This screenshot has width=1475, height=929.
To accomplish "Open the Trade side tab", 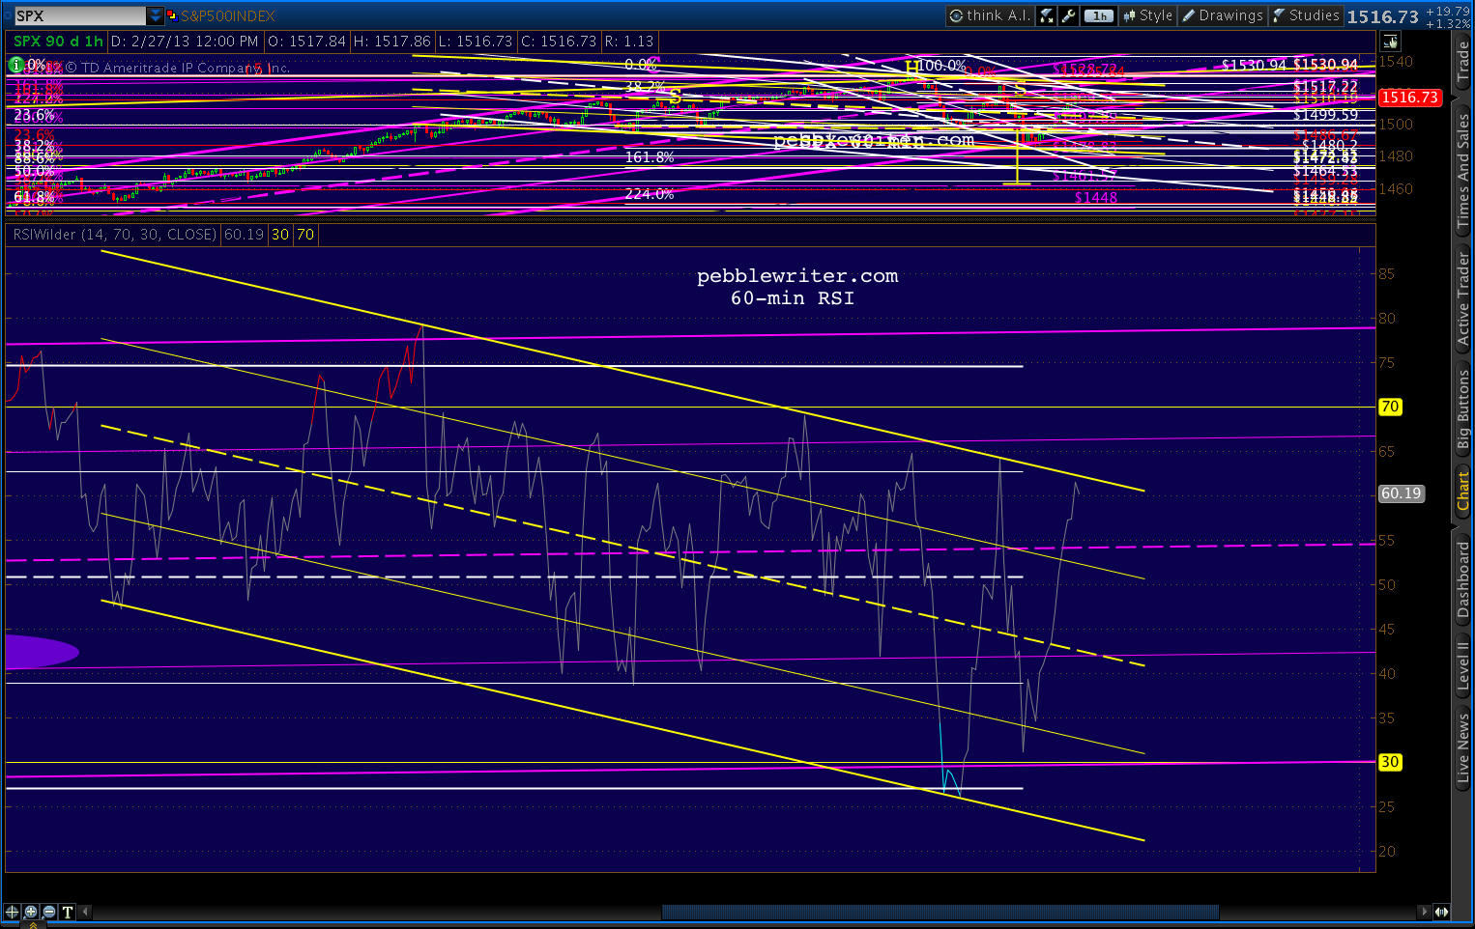I will pos(1463,61).
